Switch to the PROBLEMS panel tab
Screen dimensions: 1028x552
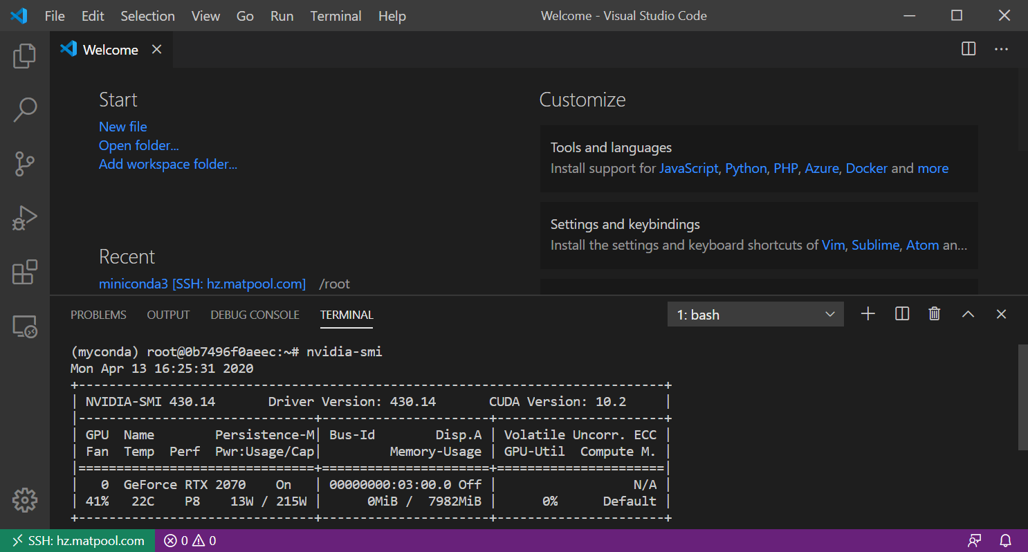(98, 315)
